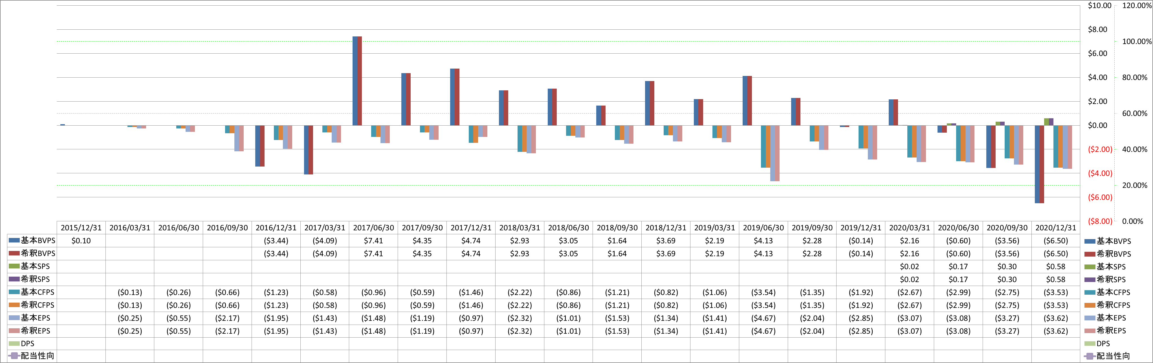1153x363 pixels.
Task: Select the 2018/09/30 column header
Action: point(617,228)
